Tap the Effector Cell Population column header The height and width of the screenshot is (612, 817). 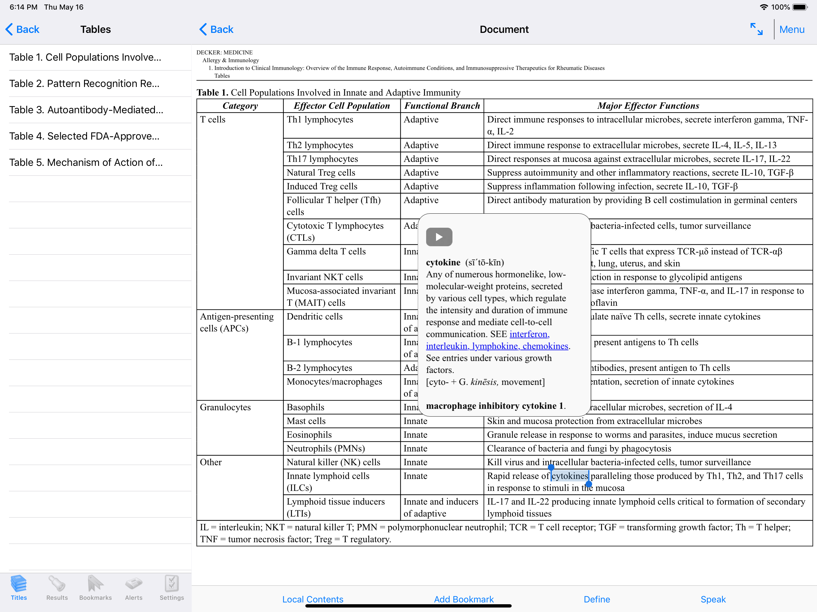(342, 106)
